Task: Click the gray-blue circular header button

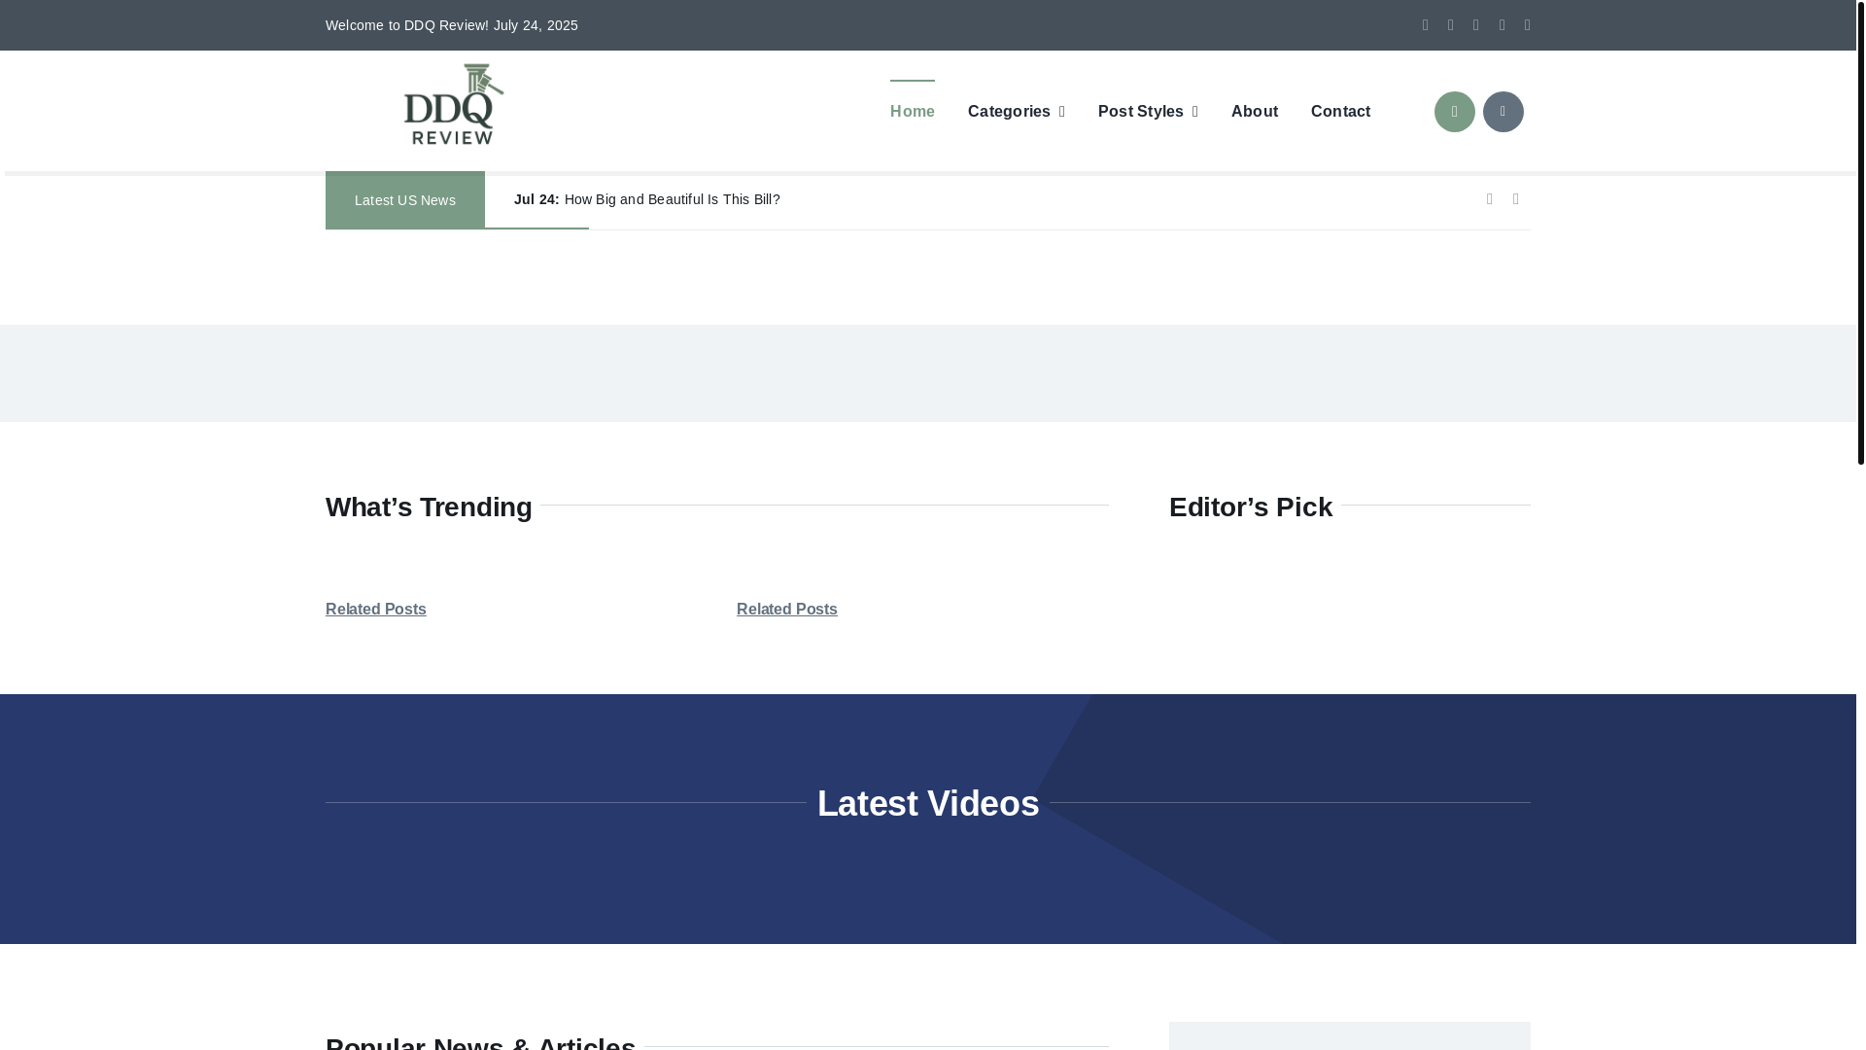Action: pos(1503,112)
